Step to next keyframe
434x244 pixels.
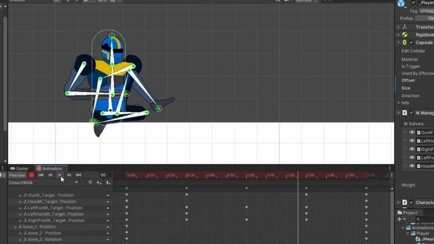point(69,175)
